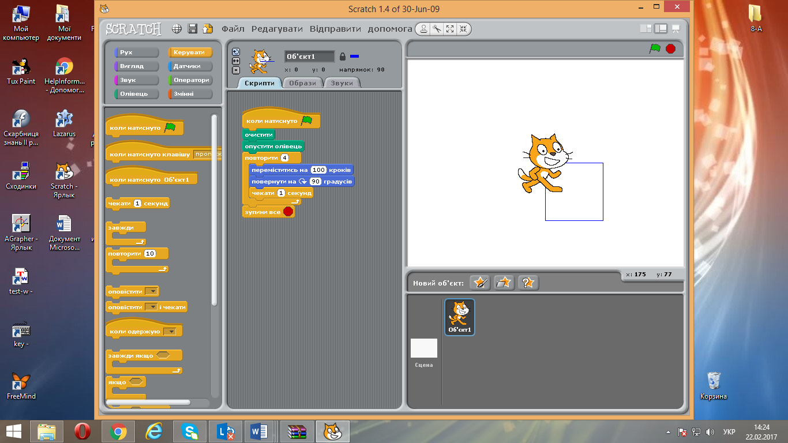This screenshot has width=788, height=443.
Task: Click the block palette vertical scrollbar
Action: tap(215, 209)
